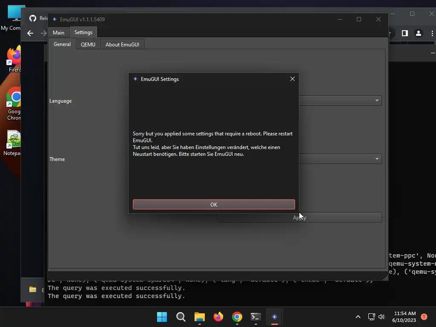This screenshot has height=327, width=436.
Task: Open the terminal from the taskbar
Action: pos(255,317)
